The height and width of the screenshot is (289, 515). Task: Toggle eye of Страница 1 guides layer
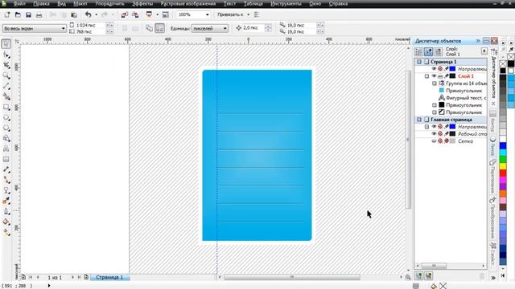point(434,69)
